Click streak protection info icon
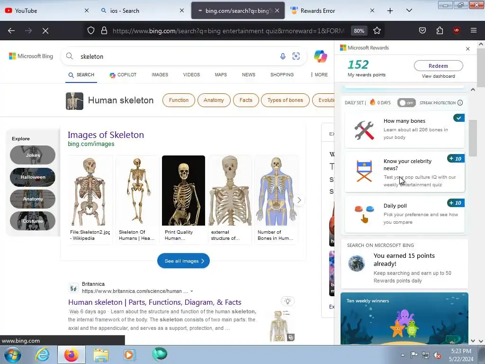This screenshot has width=485, height=364. click(460, 103)
